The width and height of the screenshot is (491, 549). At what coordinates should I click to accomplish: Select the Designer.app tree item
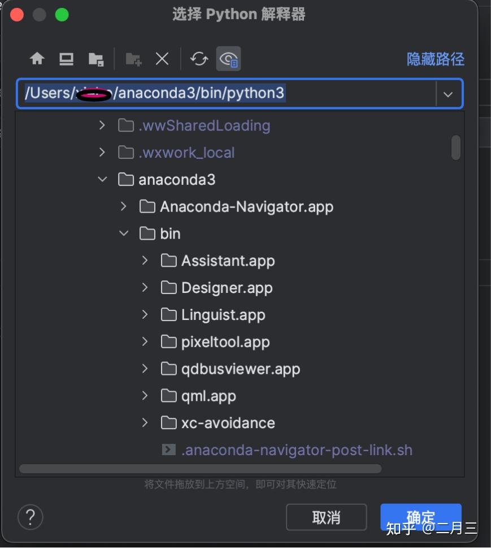coord(228,287)
